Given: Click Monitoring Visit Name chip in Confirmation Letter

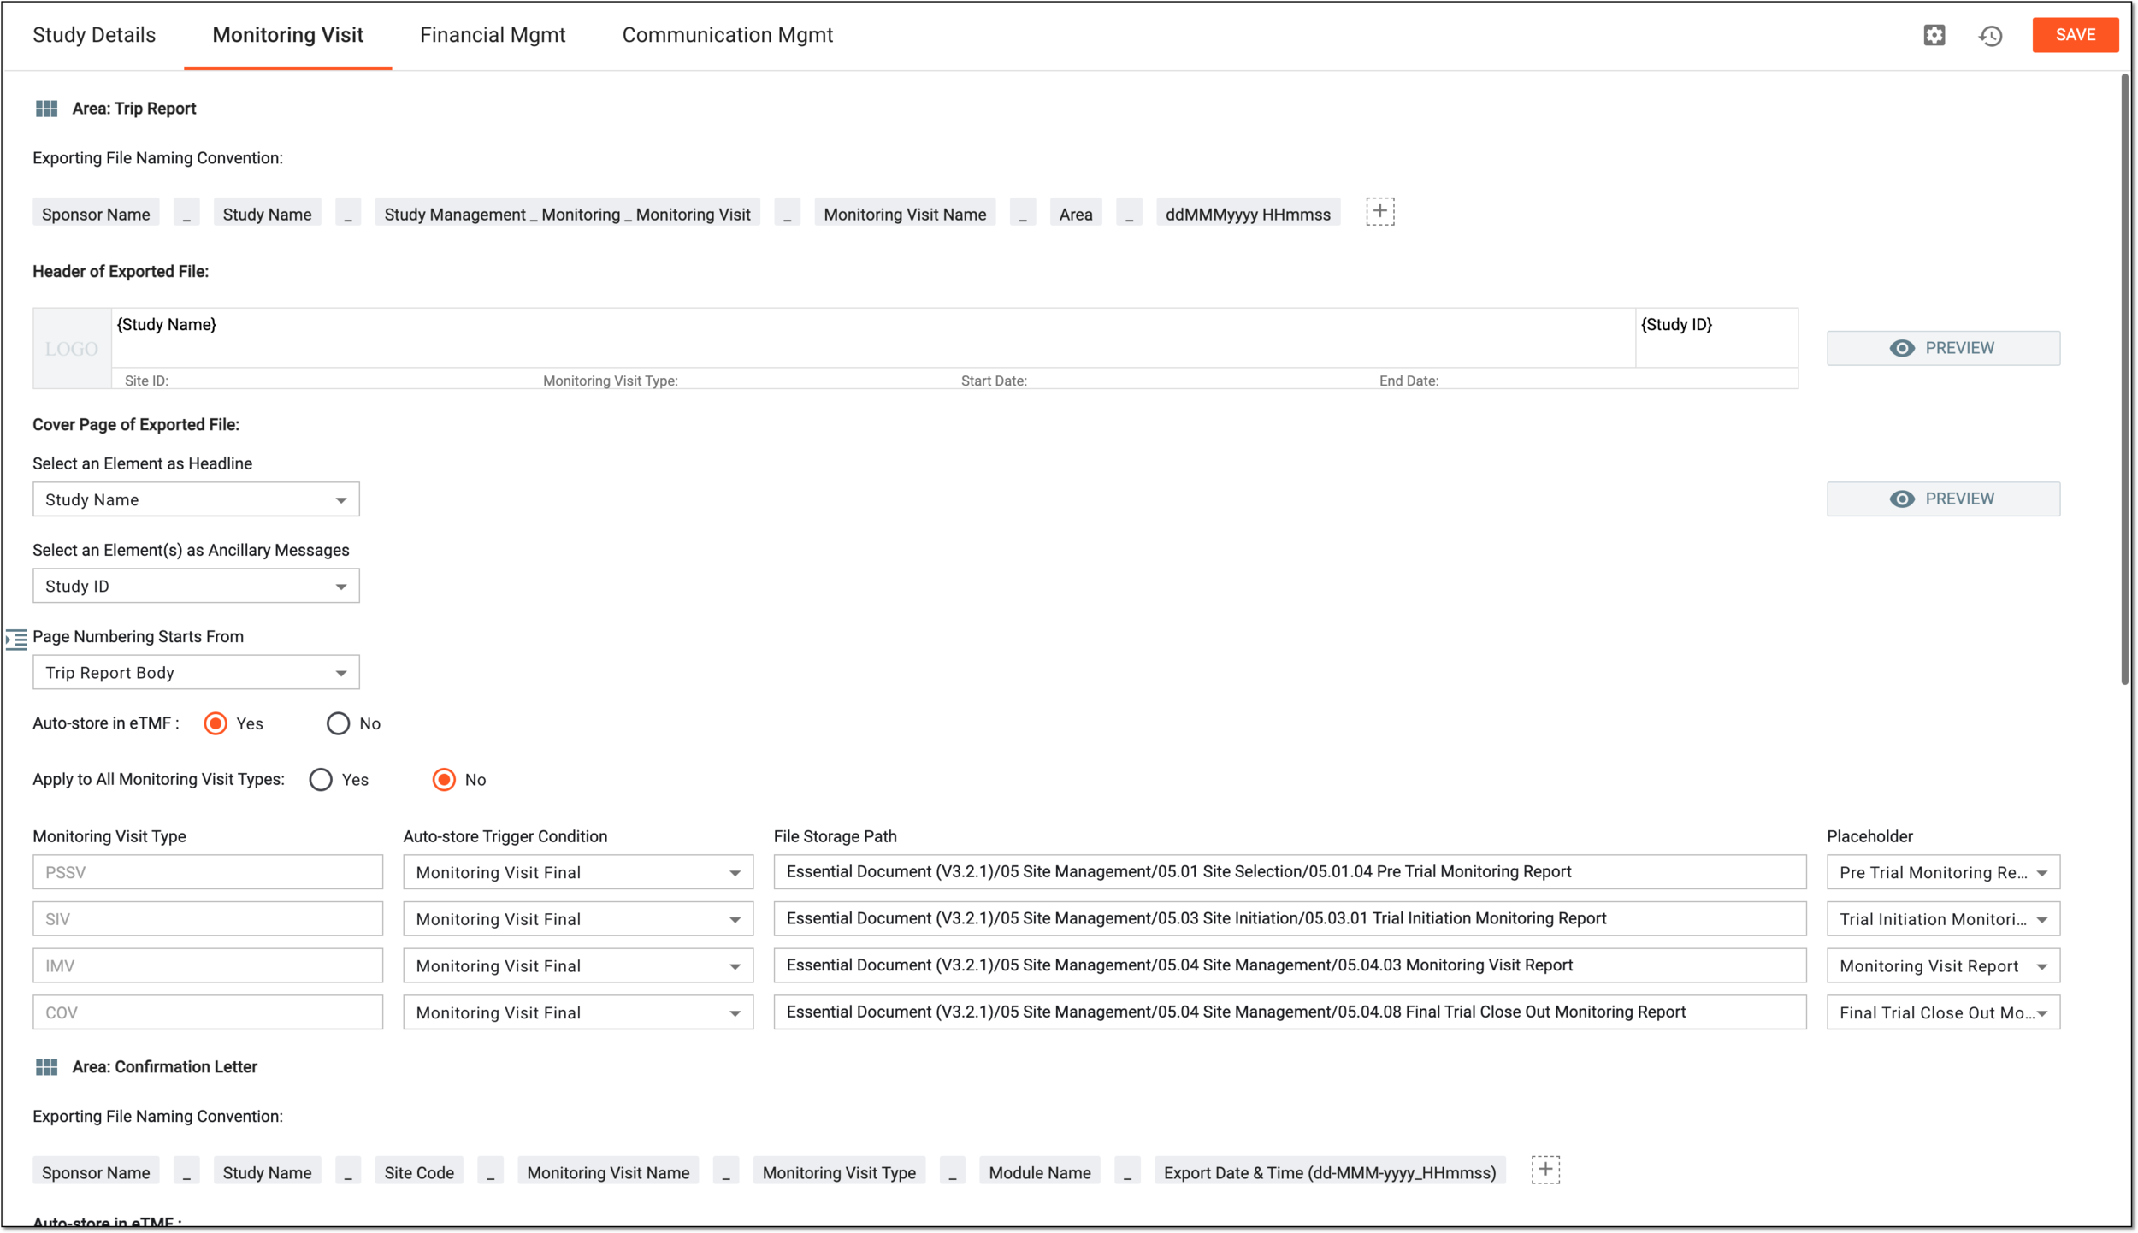Looking at the screenshot, I should click(x=608, y=1172).
